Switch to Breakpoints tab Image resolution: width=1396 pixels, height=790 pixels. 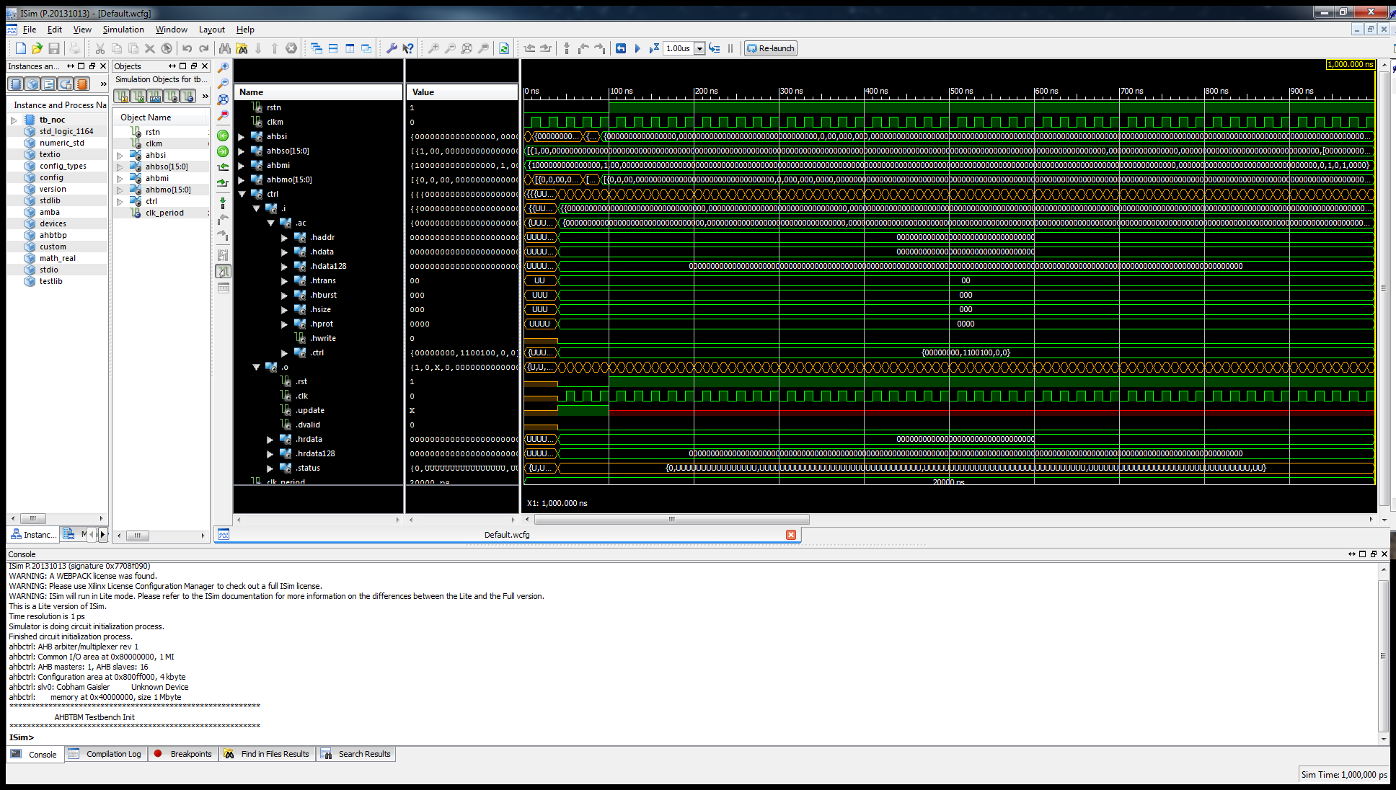coord(184,754)
